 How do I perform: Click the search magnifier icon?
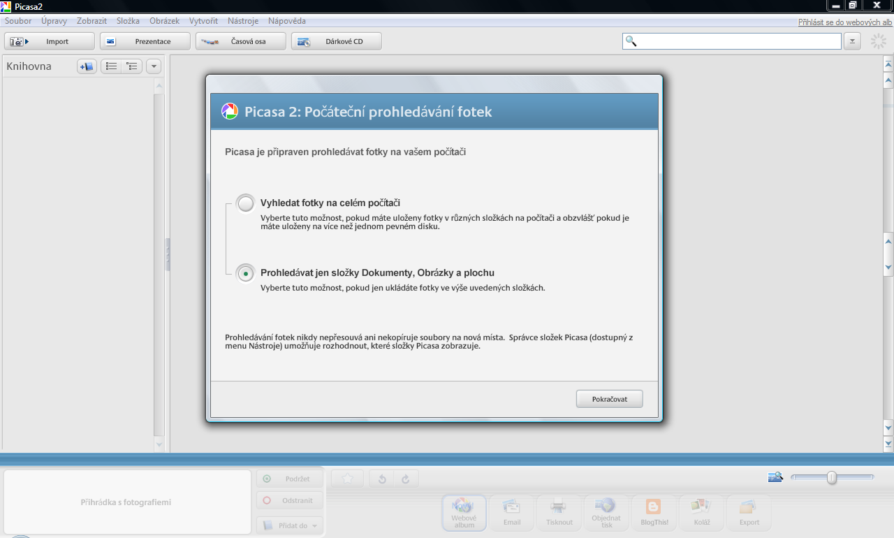(x=631, y=41)
